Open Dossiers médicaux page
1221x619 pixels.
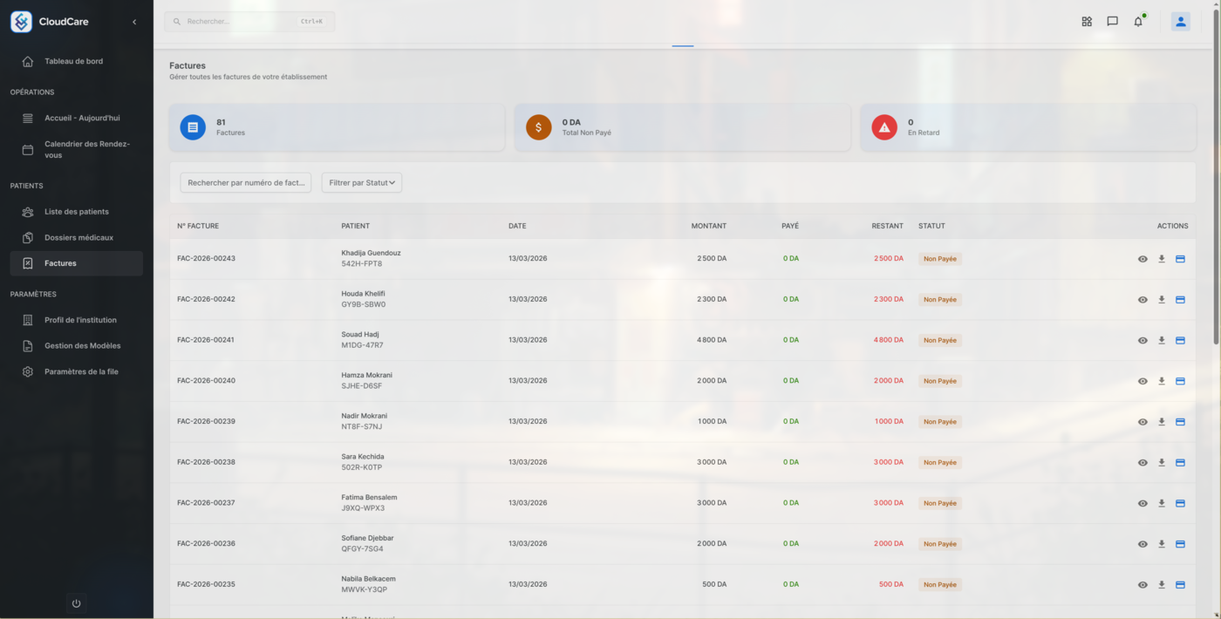coord(78,237)
